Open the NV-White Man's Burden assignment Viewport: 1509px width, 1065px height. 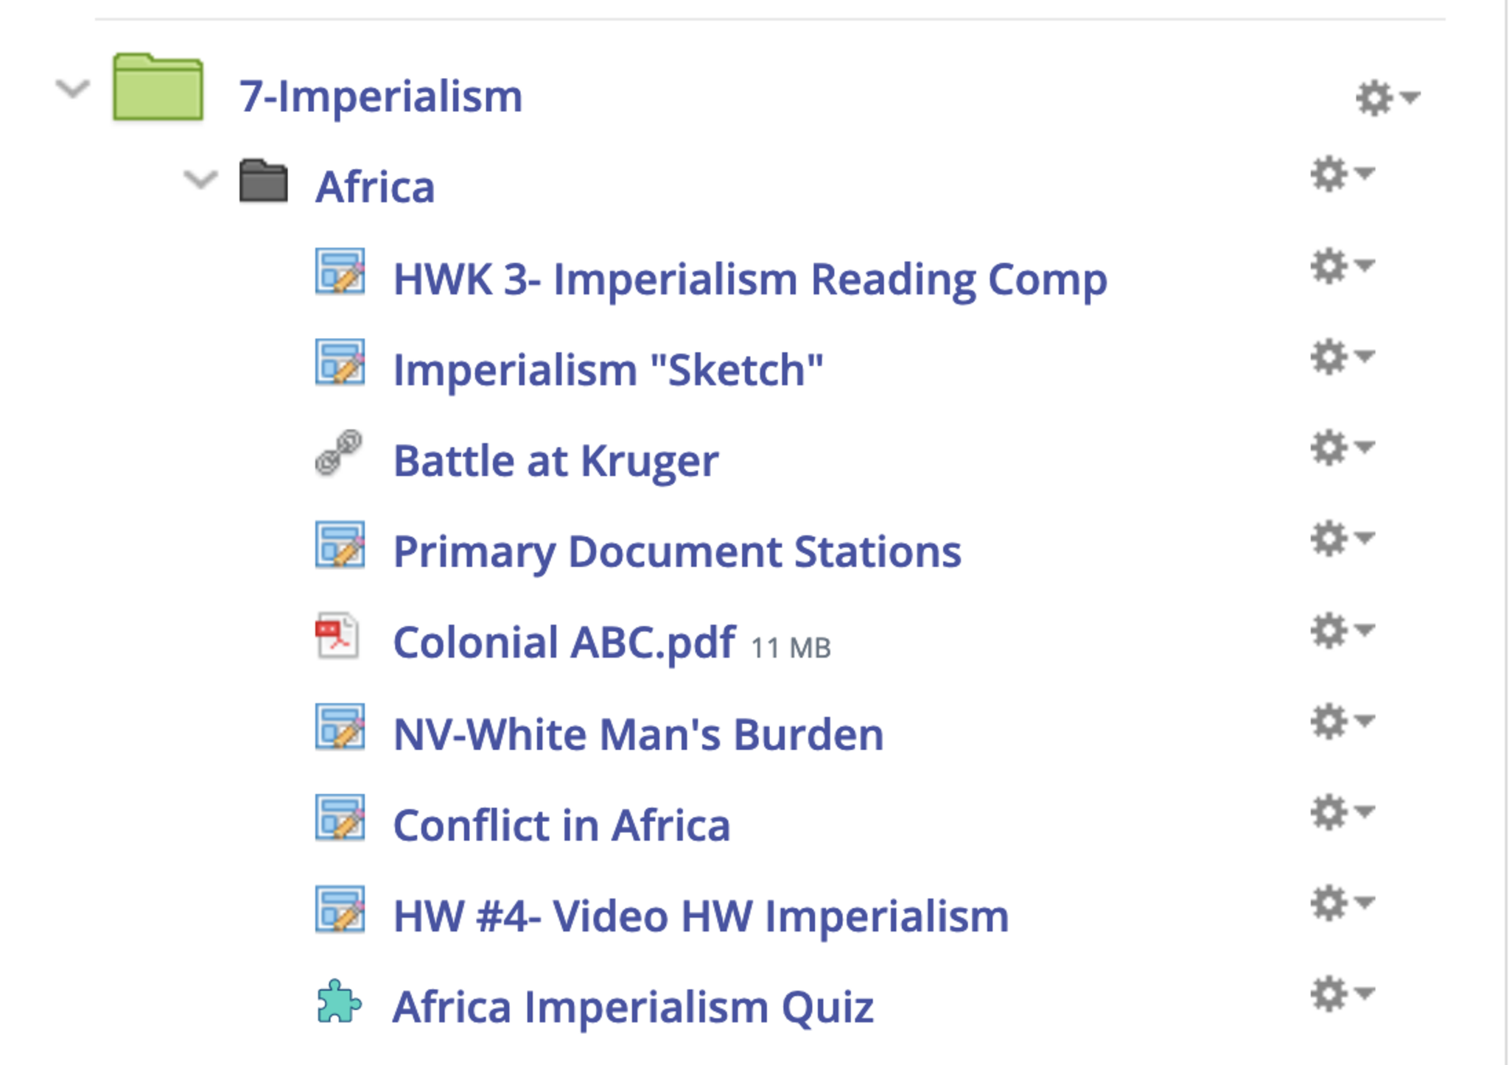pyautogui.click(x=638, y=734)
